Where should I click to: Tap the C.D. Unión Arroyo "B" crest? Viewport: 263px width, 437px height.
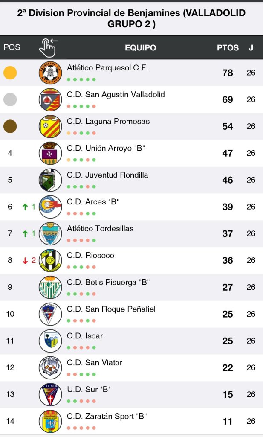(x=50, y=153)
